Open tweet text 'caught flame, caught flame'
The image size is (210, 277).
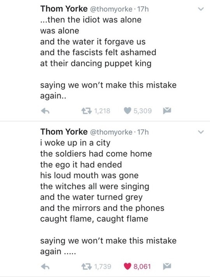coord(94,219)
